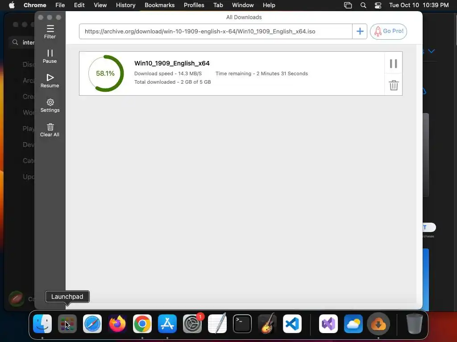Open Finder from the Dock

(42, 324)
